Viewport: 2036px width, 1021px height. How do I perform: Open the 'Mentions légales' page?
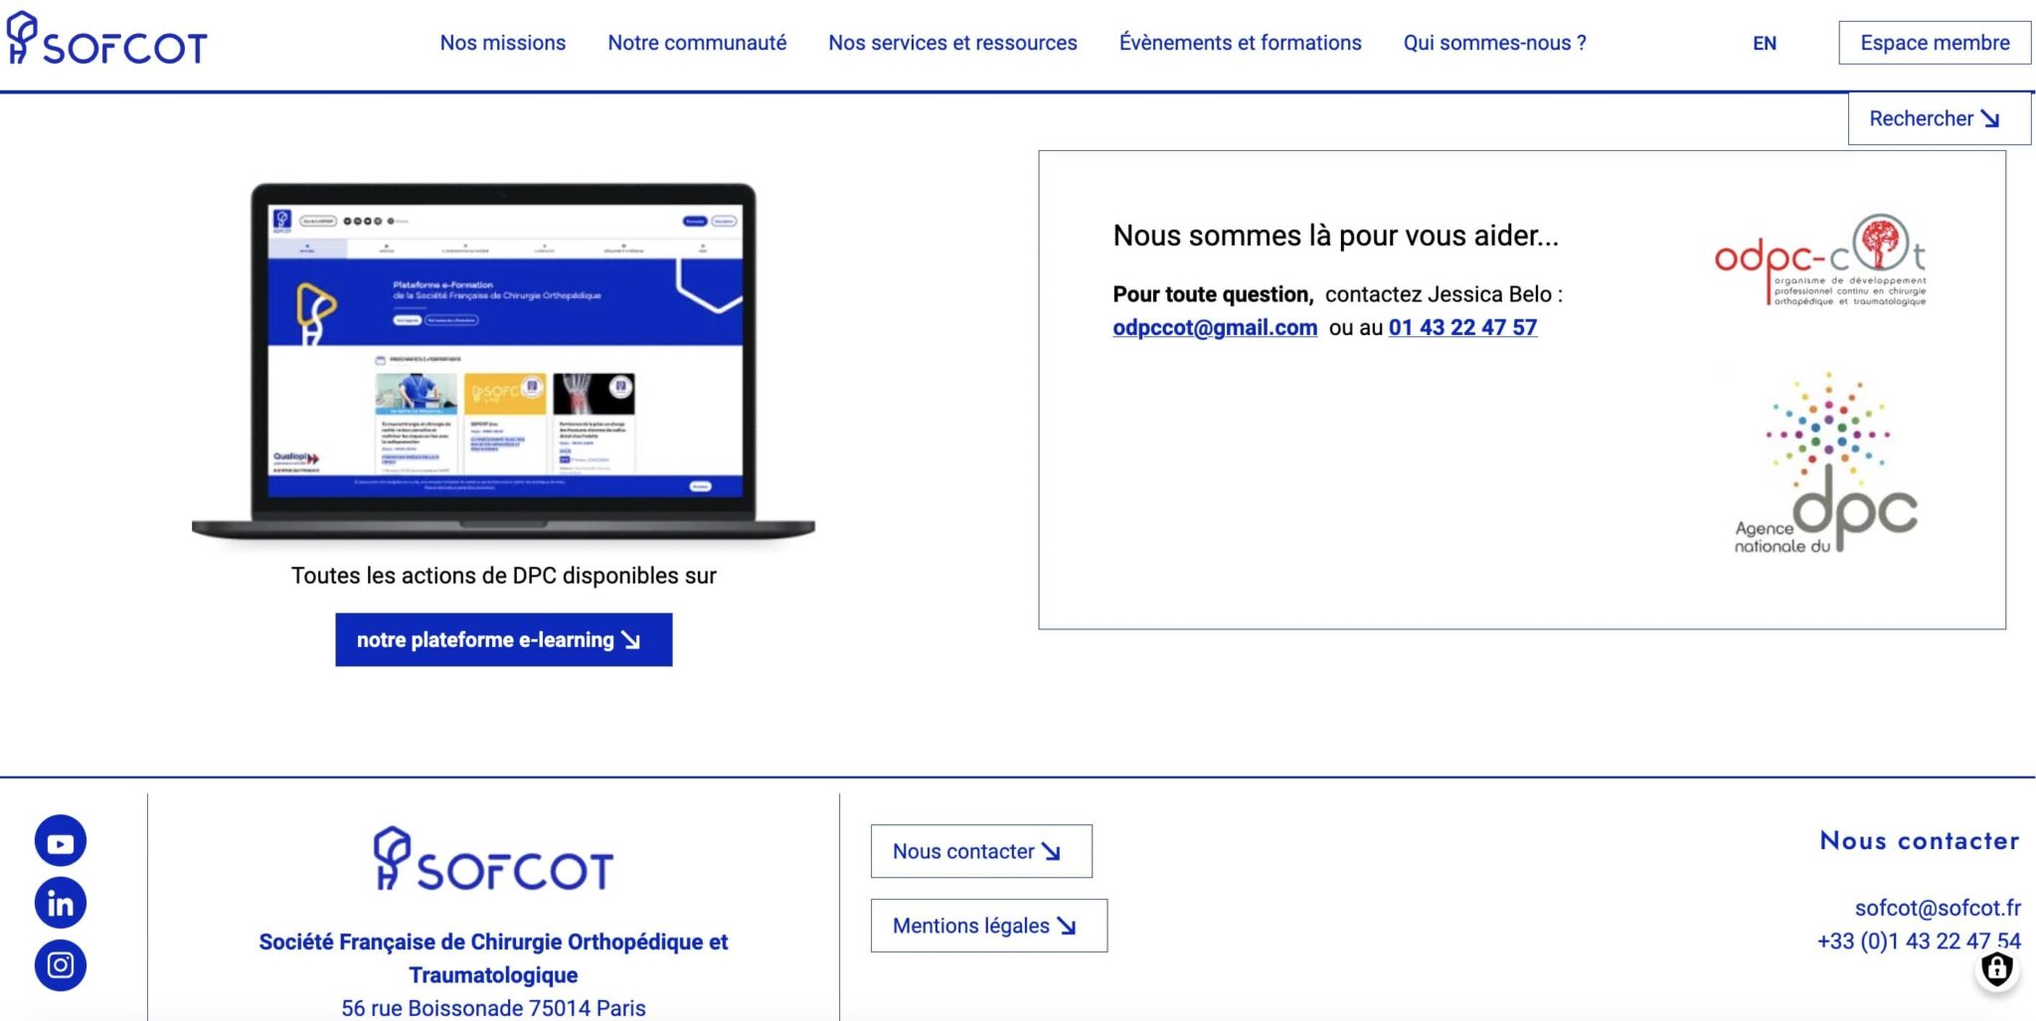click(987, 925)
